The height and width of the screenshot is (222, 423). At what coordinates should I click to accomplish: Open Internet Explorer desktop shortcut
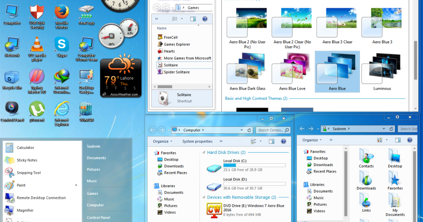click(x=62, y=114)
